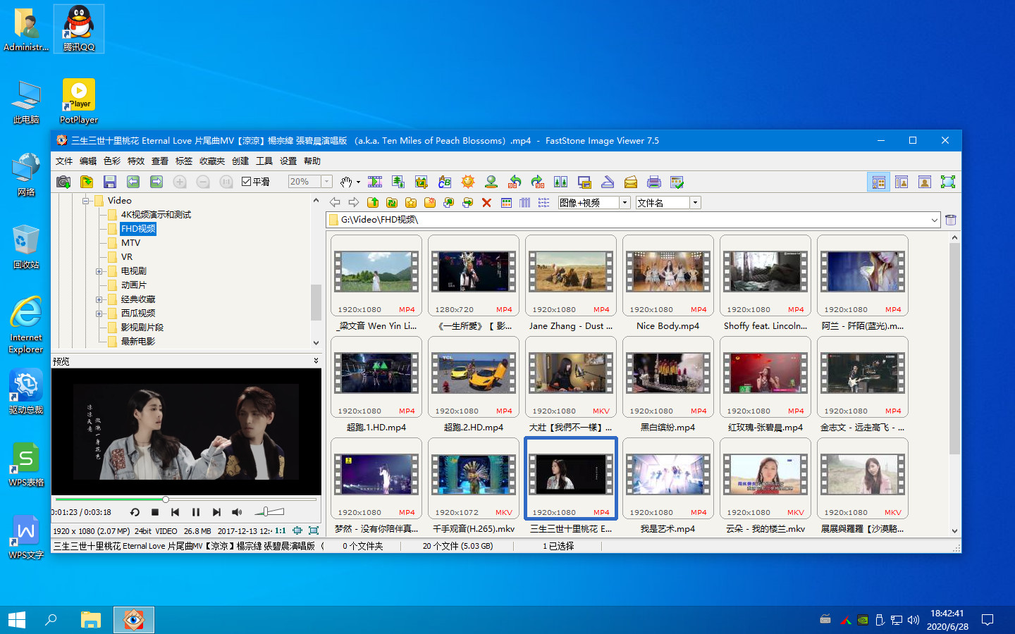This screenshot has width=1015, height=634.
Task: Click the email envelope icon
Action: (631, 182)
